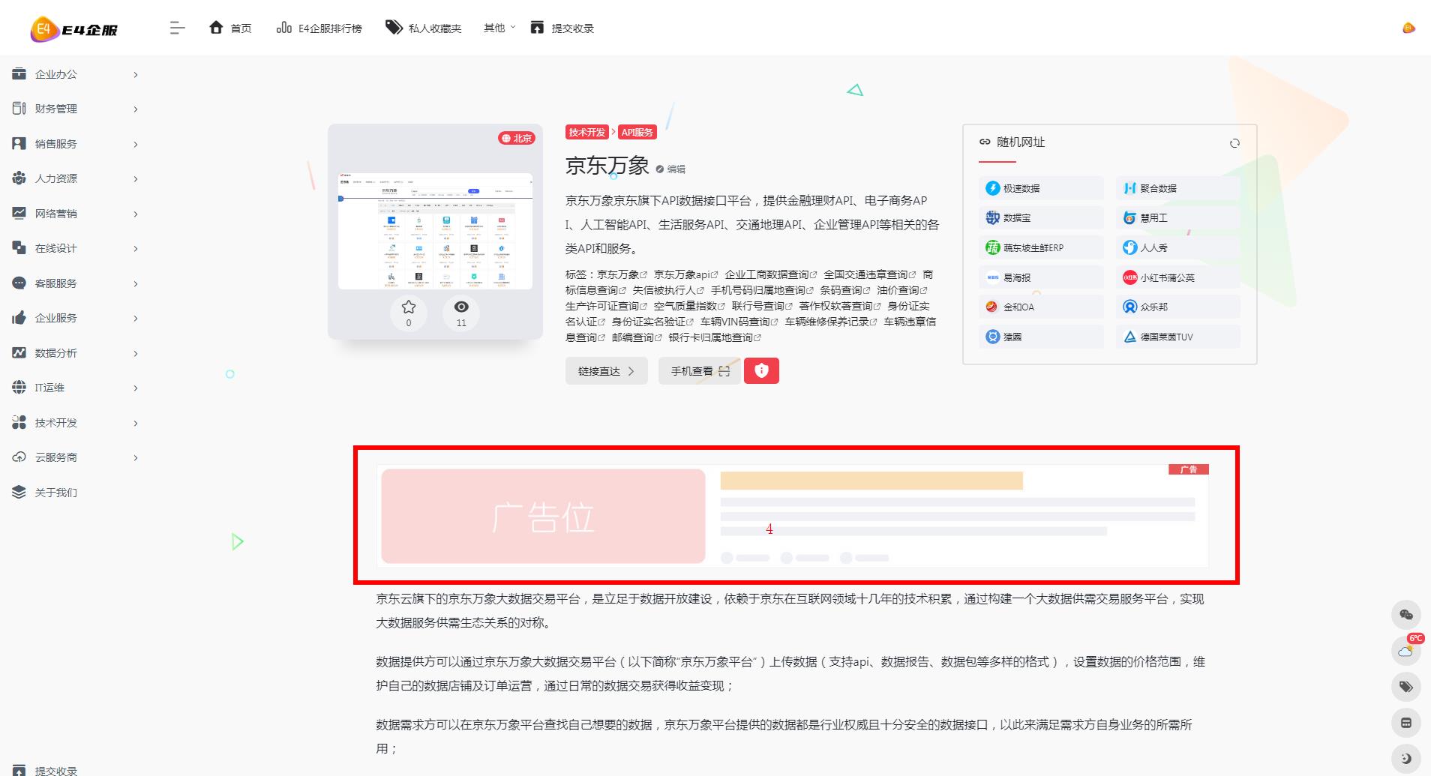This screenshot has width=1431, height=776.
Task: Open 蔬东坡生鲜ERP random site
Action: [1041, 247]
